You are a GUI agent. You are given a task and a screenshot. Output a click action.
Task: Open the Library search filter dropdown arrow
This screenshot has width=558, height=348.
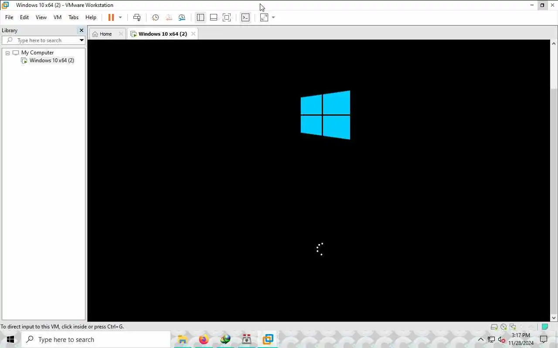82,40
